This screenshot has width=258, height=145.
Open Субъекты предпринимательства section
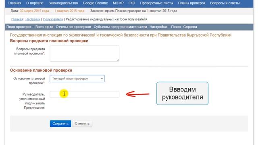coord(120,27)
